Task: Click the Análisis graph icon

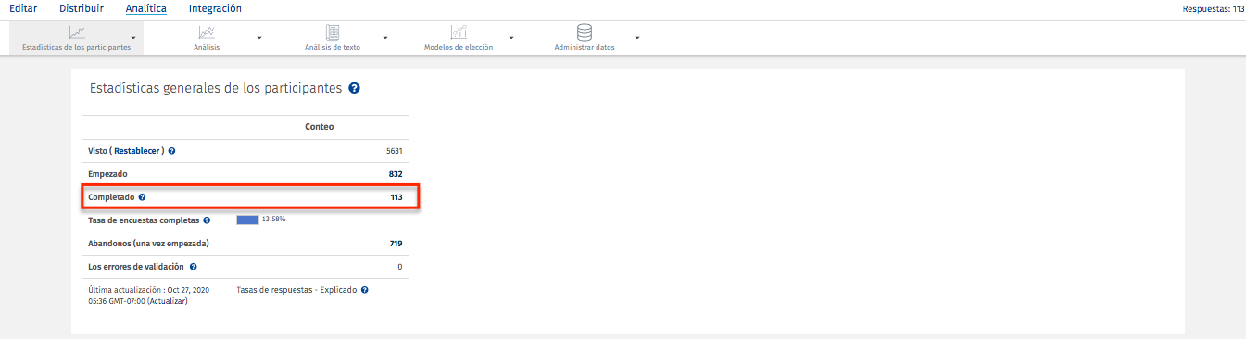Action: 207,32
